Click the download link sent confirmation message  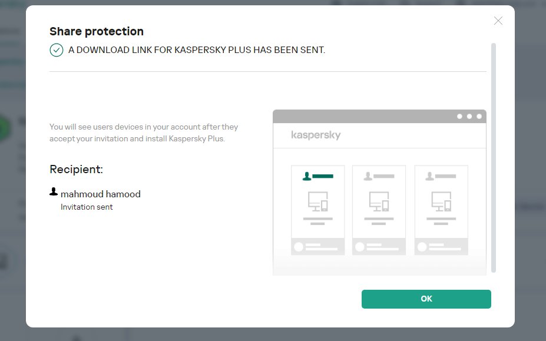click(197, 50)
